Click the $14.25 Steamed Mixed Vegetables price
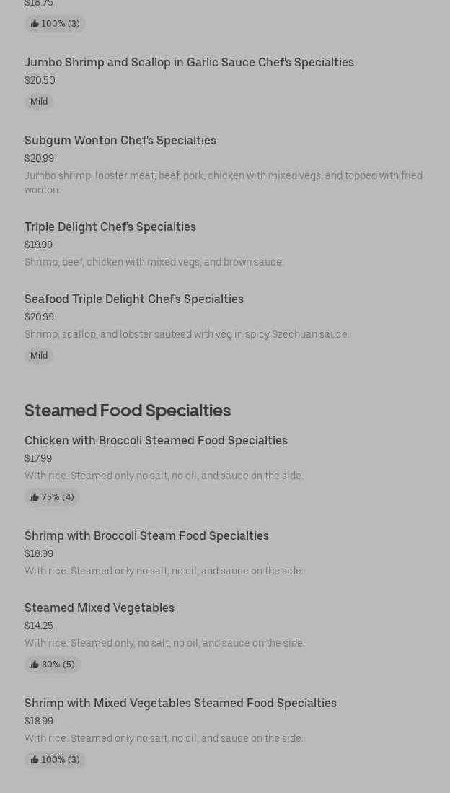 coord(39,626)
